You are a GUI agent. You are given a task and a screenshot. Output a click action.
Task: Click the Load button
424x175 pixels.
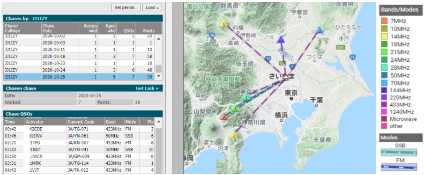152,7
